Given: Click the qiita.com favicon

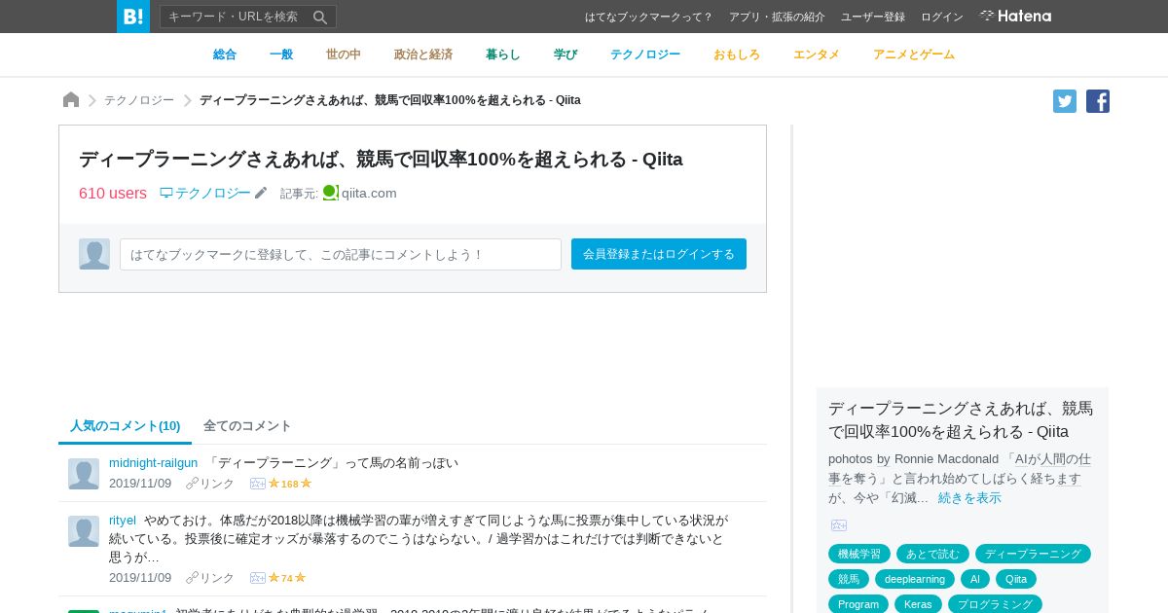Looking at the screenshot, I should 330,193.
